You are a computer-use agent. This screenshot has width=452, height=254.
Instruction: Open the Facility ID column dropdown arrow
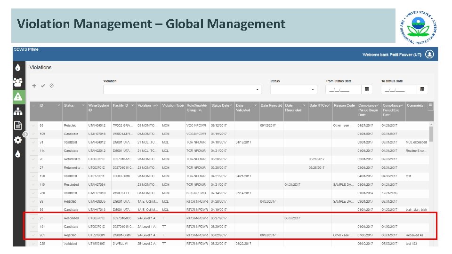coord(133,105)
